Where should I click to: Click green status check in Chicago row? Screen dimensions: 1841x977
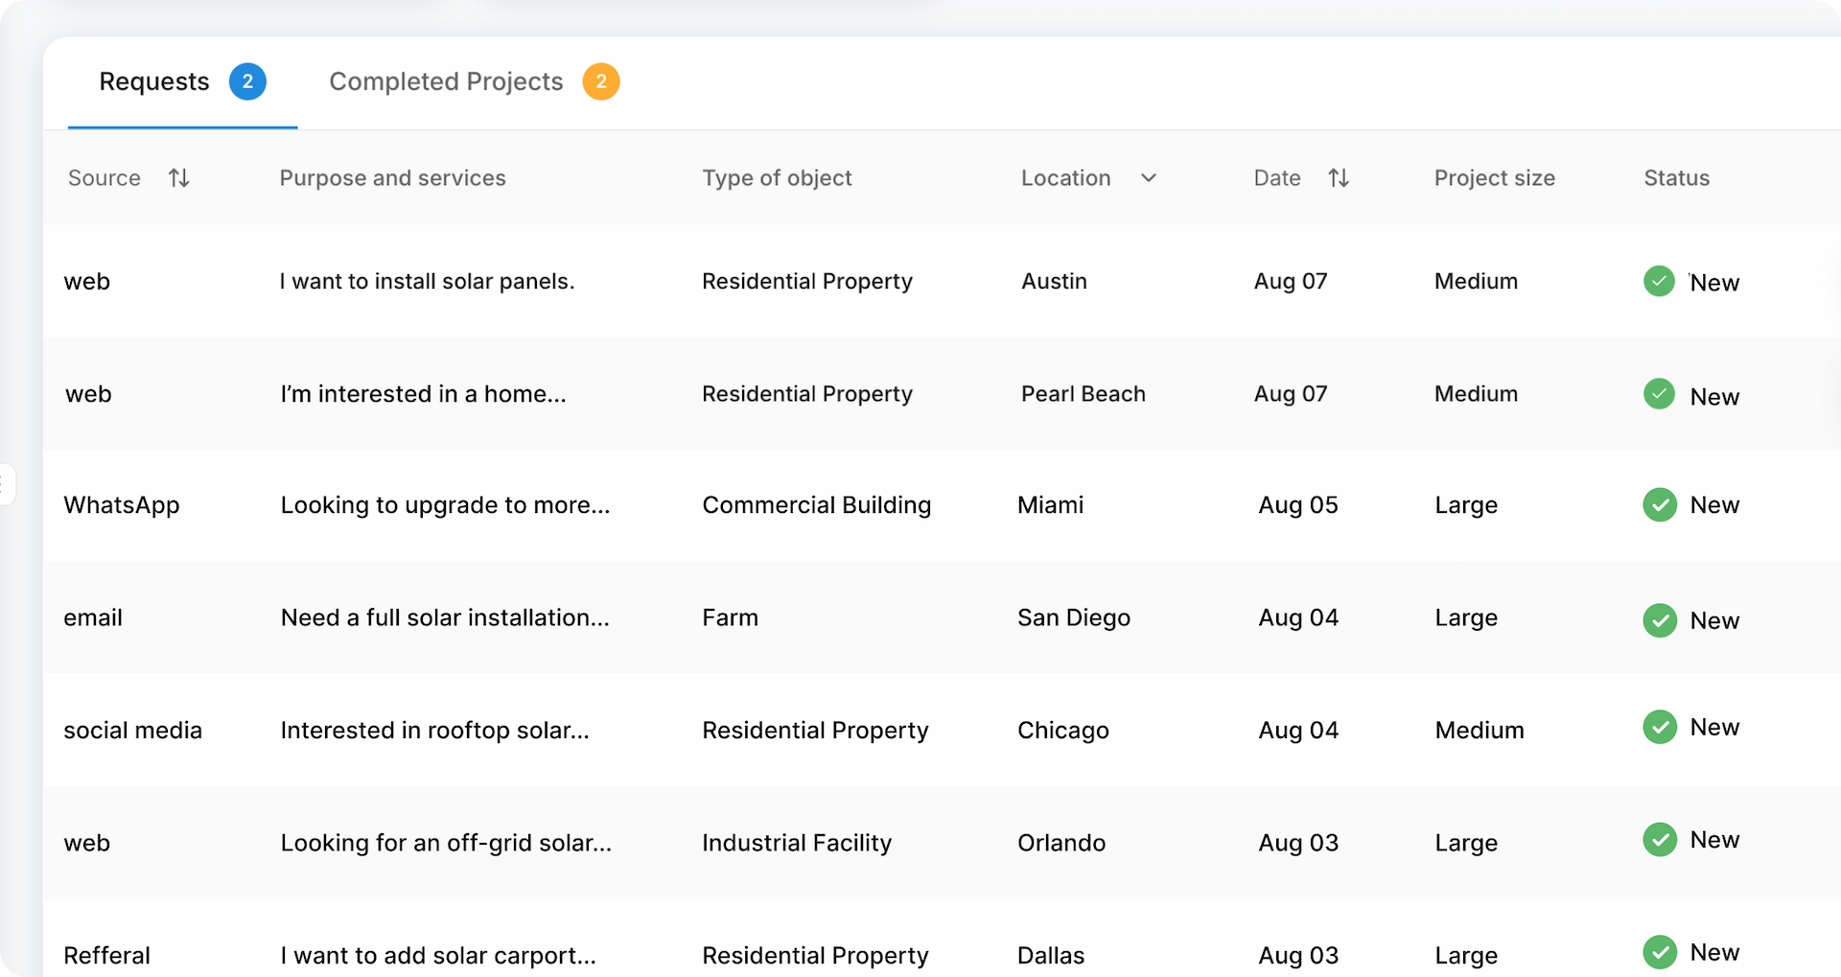(1659, 727)
